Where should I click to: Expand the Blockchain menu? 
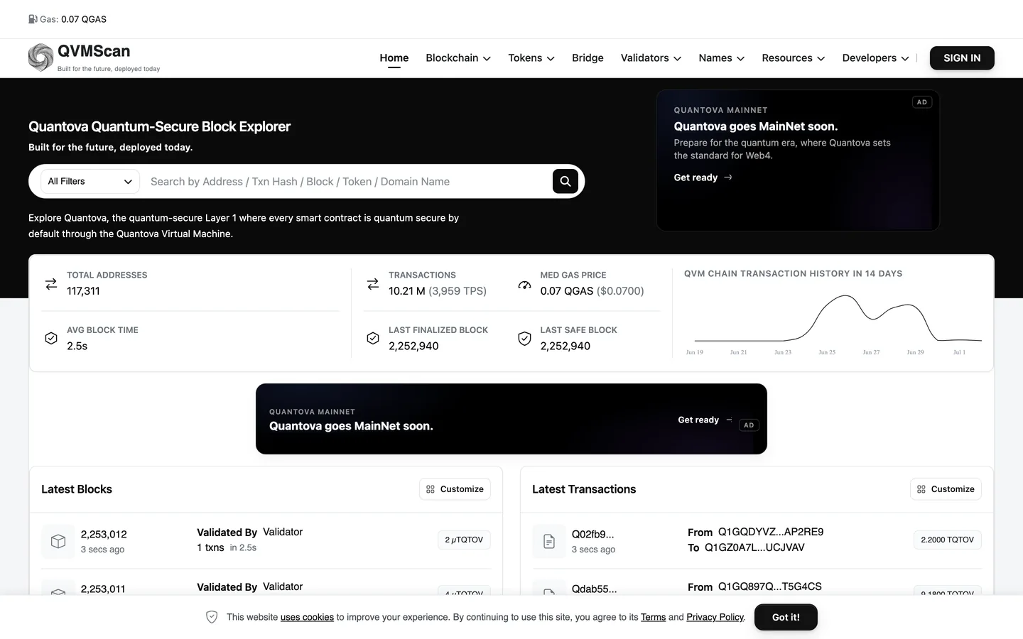pos(458,58)
